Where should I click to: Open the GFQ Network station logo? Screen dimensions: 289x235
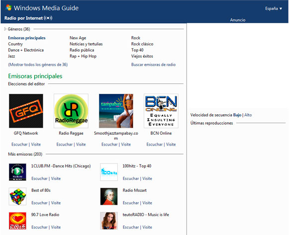[26, 111]
